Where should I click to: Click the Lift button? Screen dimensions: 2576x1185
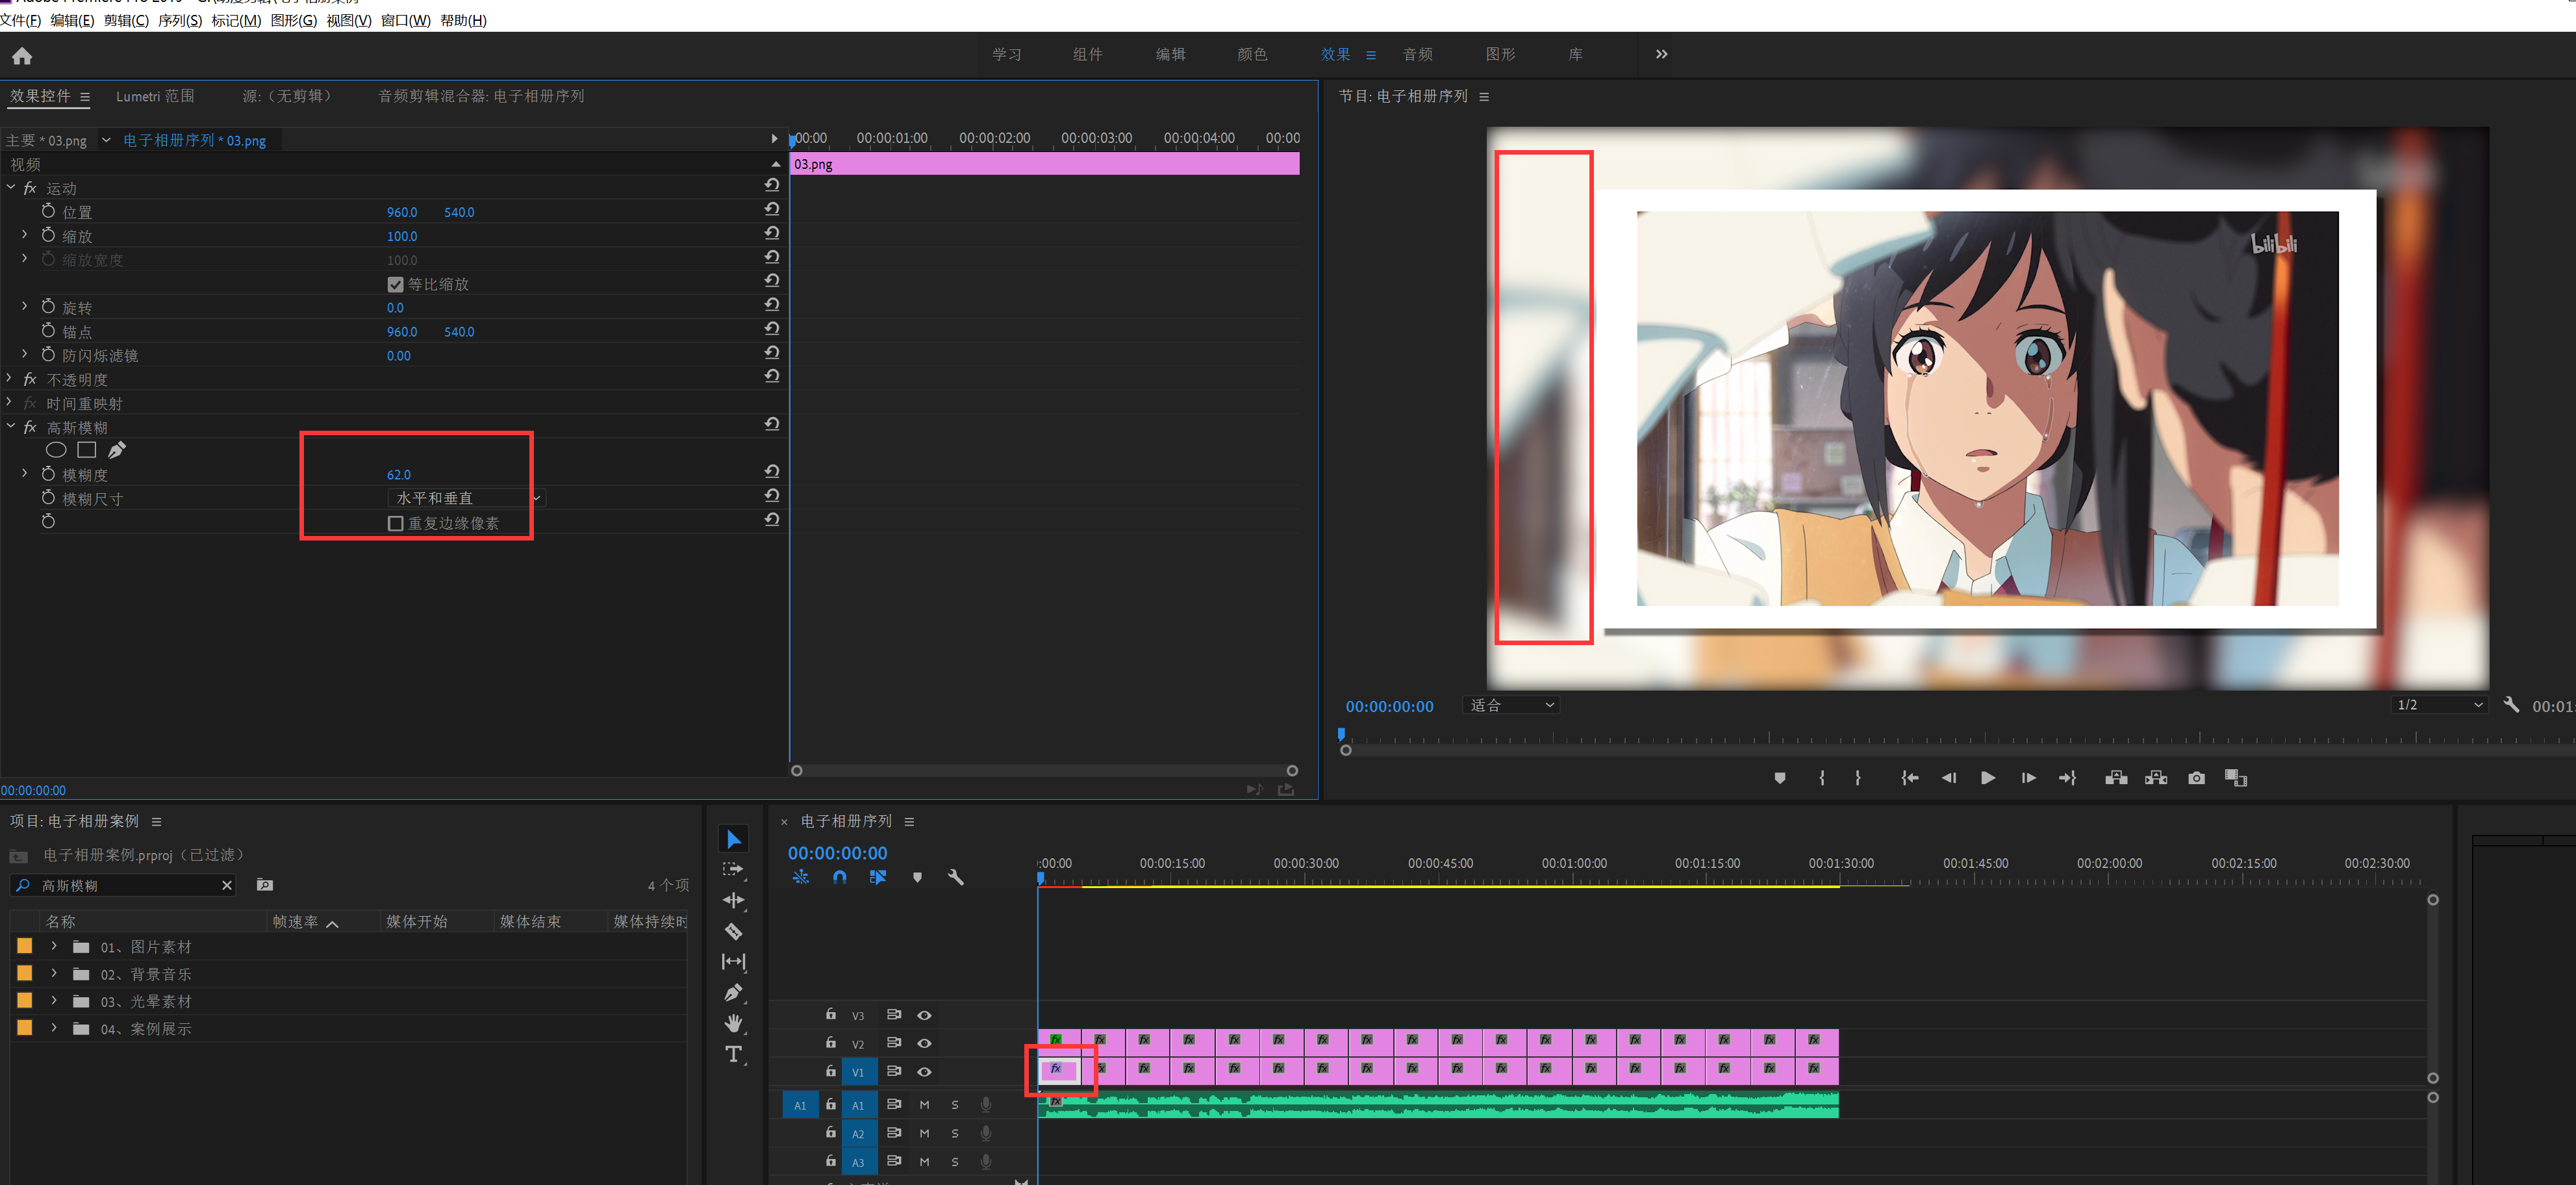coord(2116,778)
